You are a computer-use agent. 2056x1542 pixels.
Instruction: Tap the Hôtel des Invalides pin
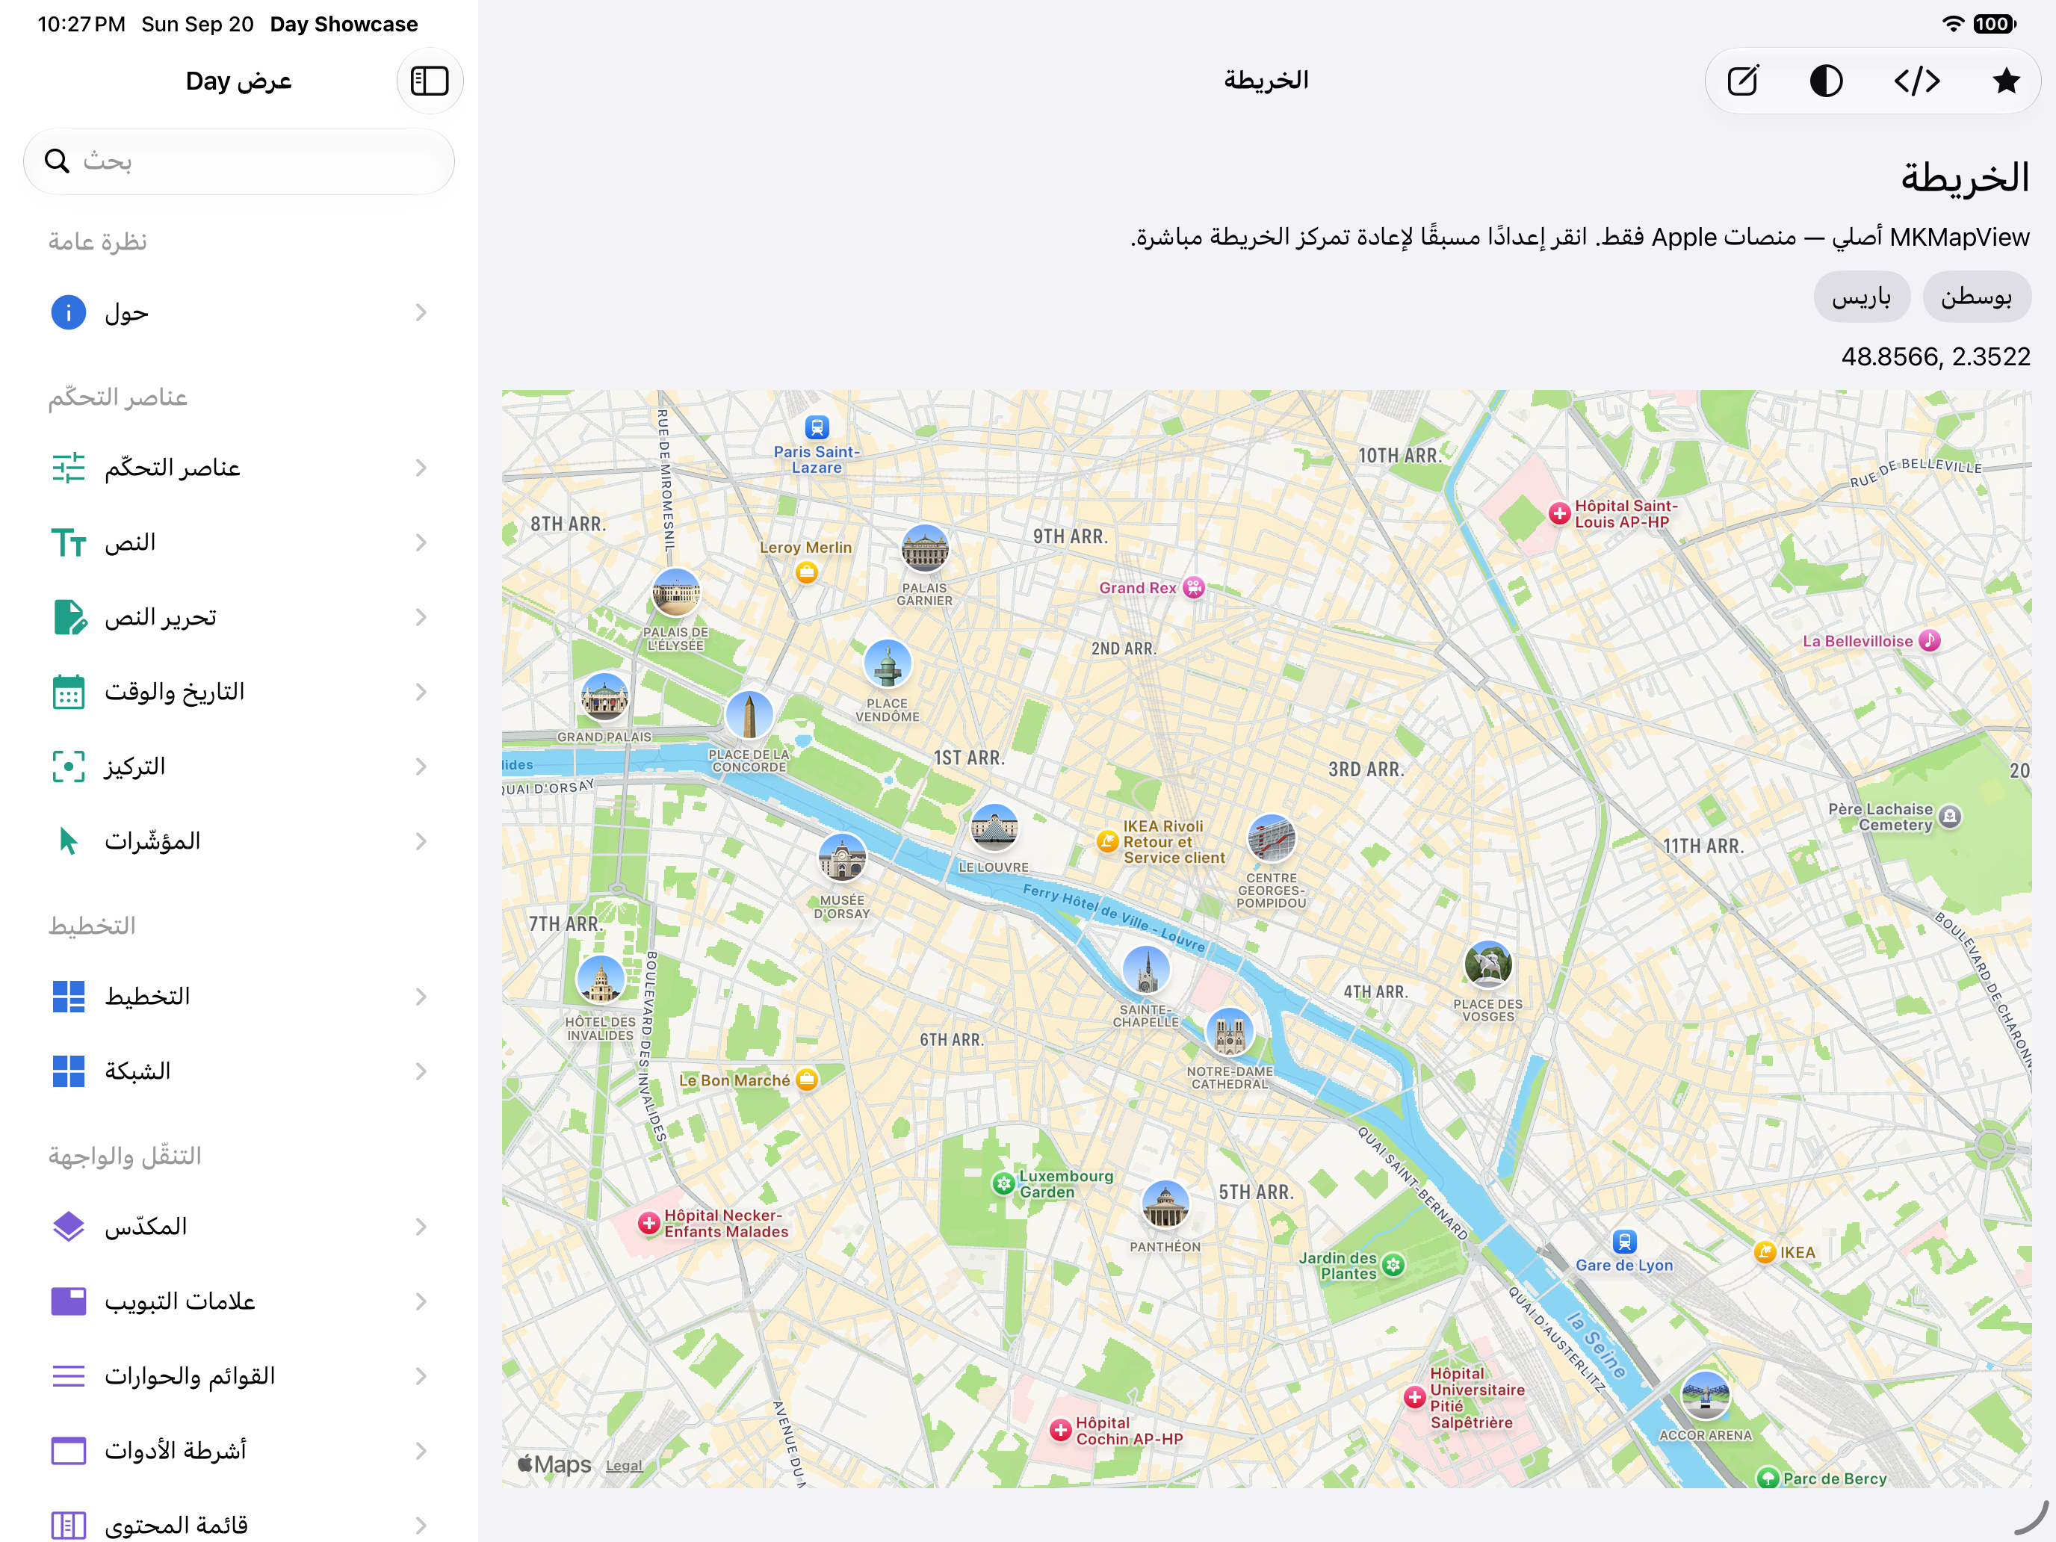pyautogui.click(x=601, y=979)
